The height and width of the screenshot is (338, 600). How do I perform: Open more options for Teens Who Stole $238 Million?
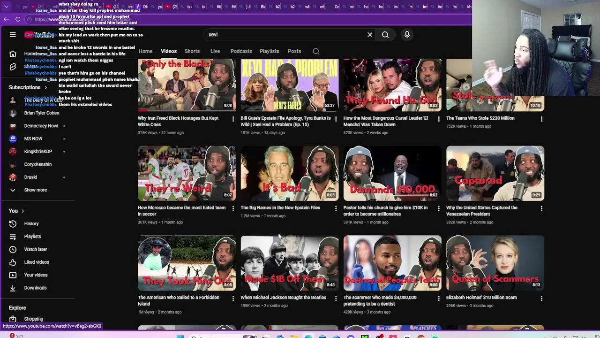541,119
